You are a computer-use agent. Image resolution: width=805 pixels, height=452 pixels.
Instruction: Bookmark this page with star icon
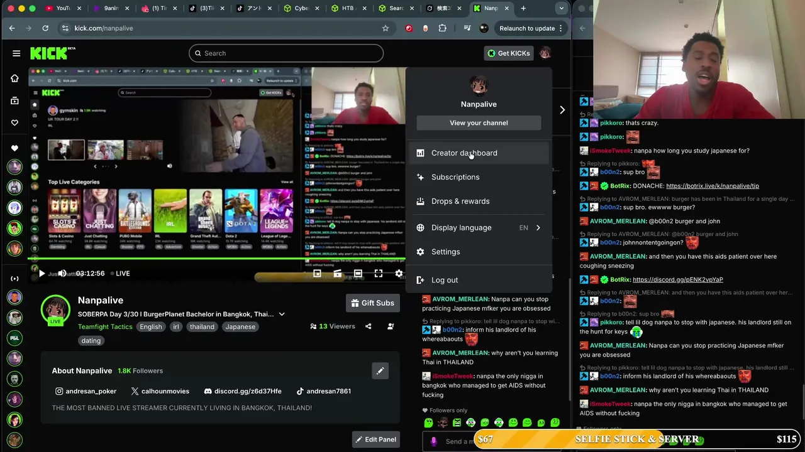[386, 28]
